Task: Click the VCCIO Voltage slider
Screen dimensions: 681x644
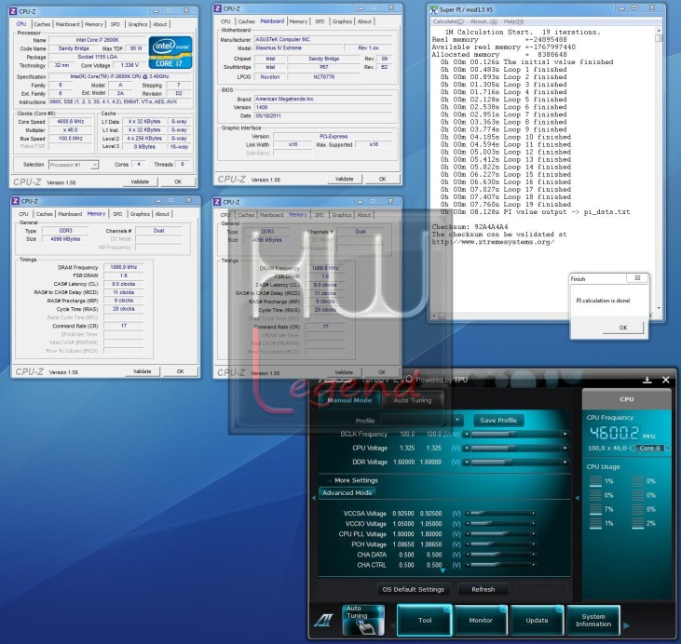Action: click(x=500, y=524)
